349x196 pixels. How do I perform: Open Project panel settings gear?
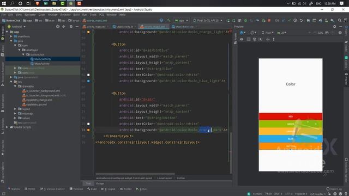tap(71, 27)
